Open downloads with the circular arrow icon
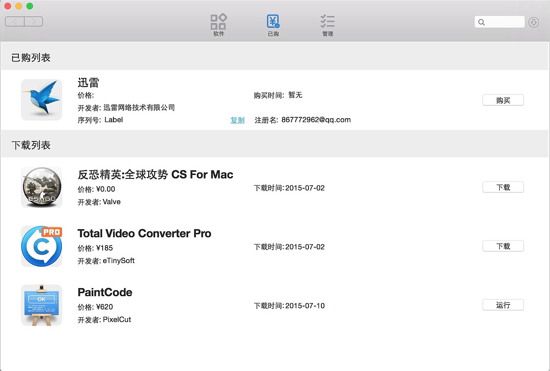Screen dimensions: 550x371 pos(534,22)
